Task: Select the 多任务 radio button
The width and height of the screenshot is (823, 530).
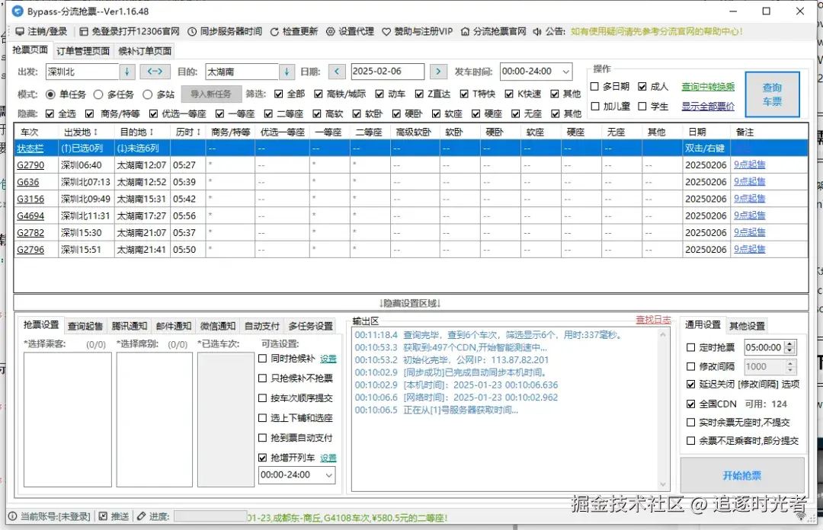Action: pos(98,94)
